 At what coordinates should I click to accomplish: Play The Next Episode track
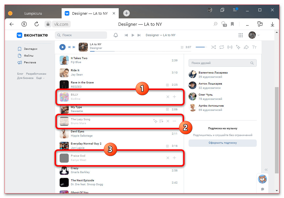pos(119,182)
